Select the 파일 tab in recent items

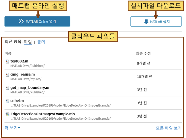coord(28,42)
